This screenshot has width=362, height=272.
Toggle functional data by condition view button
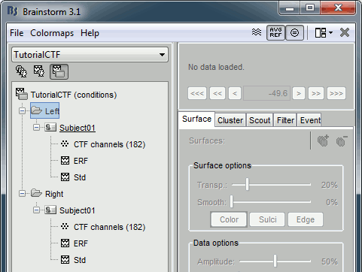coord(59,71)
